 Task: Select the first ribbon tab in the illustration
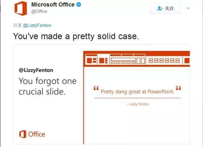[91, 55]
